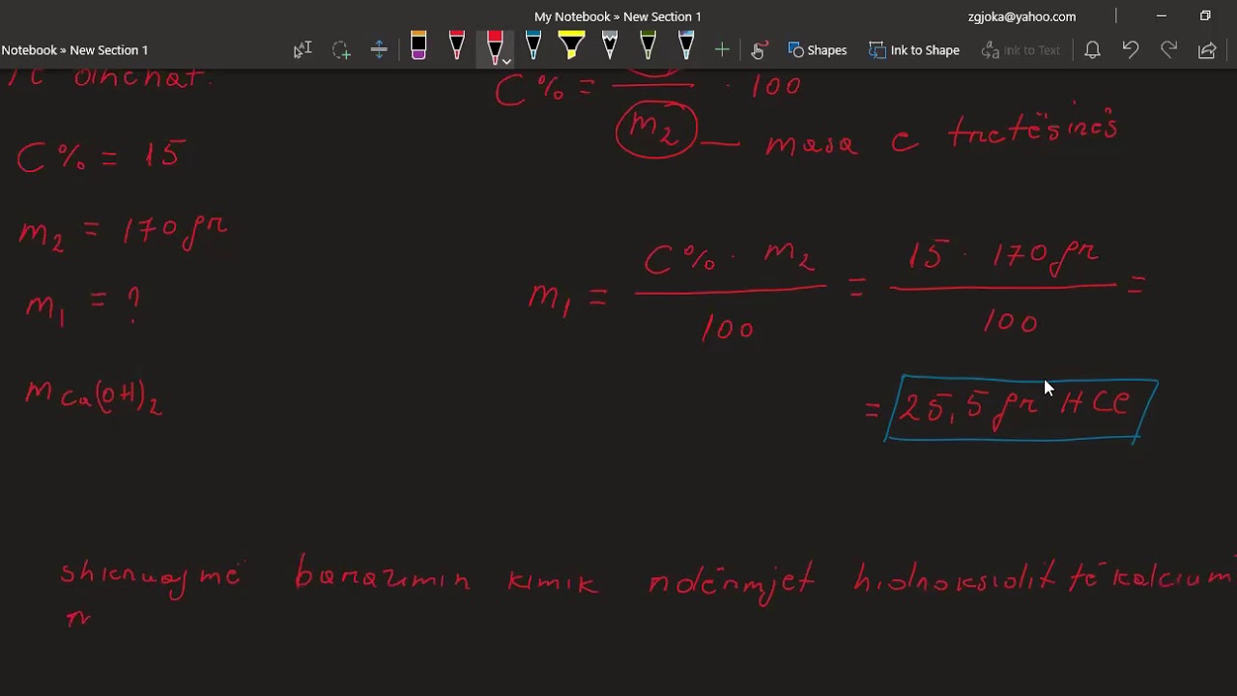The width and height of the screenshot is (1237, 696).
Task: Open the active red pen options dropdown
Action: [x=506, y=61]
